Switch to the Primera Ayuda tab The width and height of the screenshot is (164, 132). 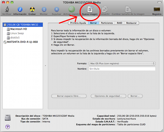tap(78, 23)
